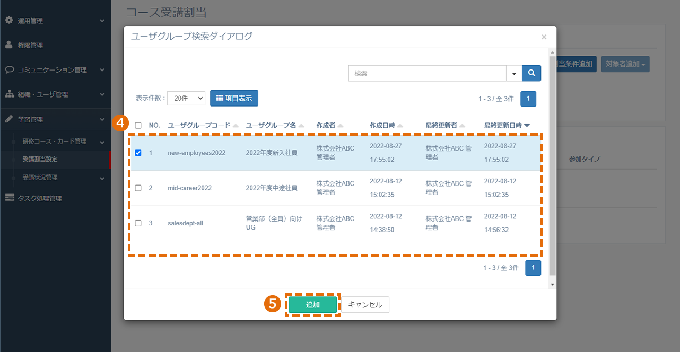This screenshot has width=680, height=352.
Task: Click 営業部（全員）向けUG group name
Action: 274,223
